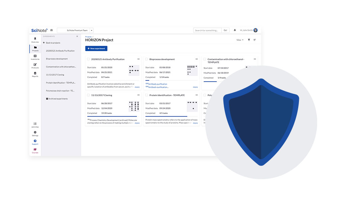Select Polymerase chain reaction in experiments list
Screen dimensions: 337x202
tap(60, 91)
